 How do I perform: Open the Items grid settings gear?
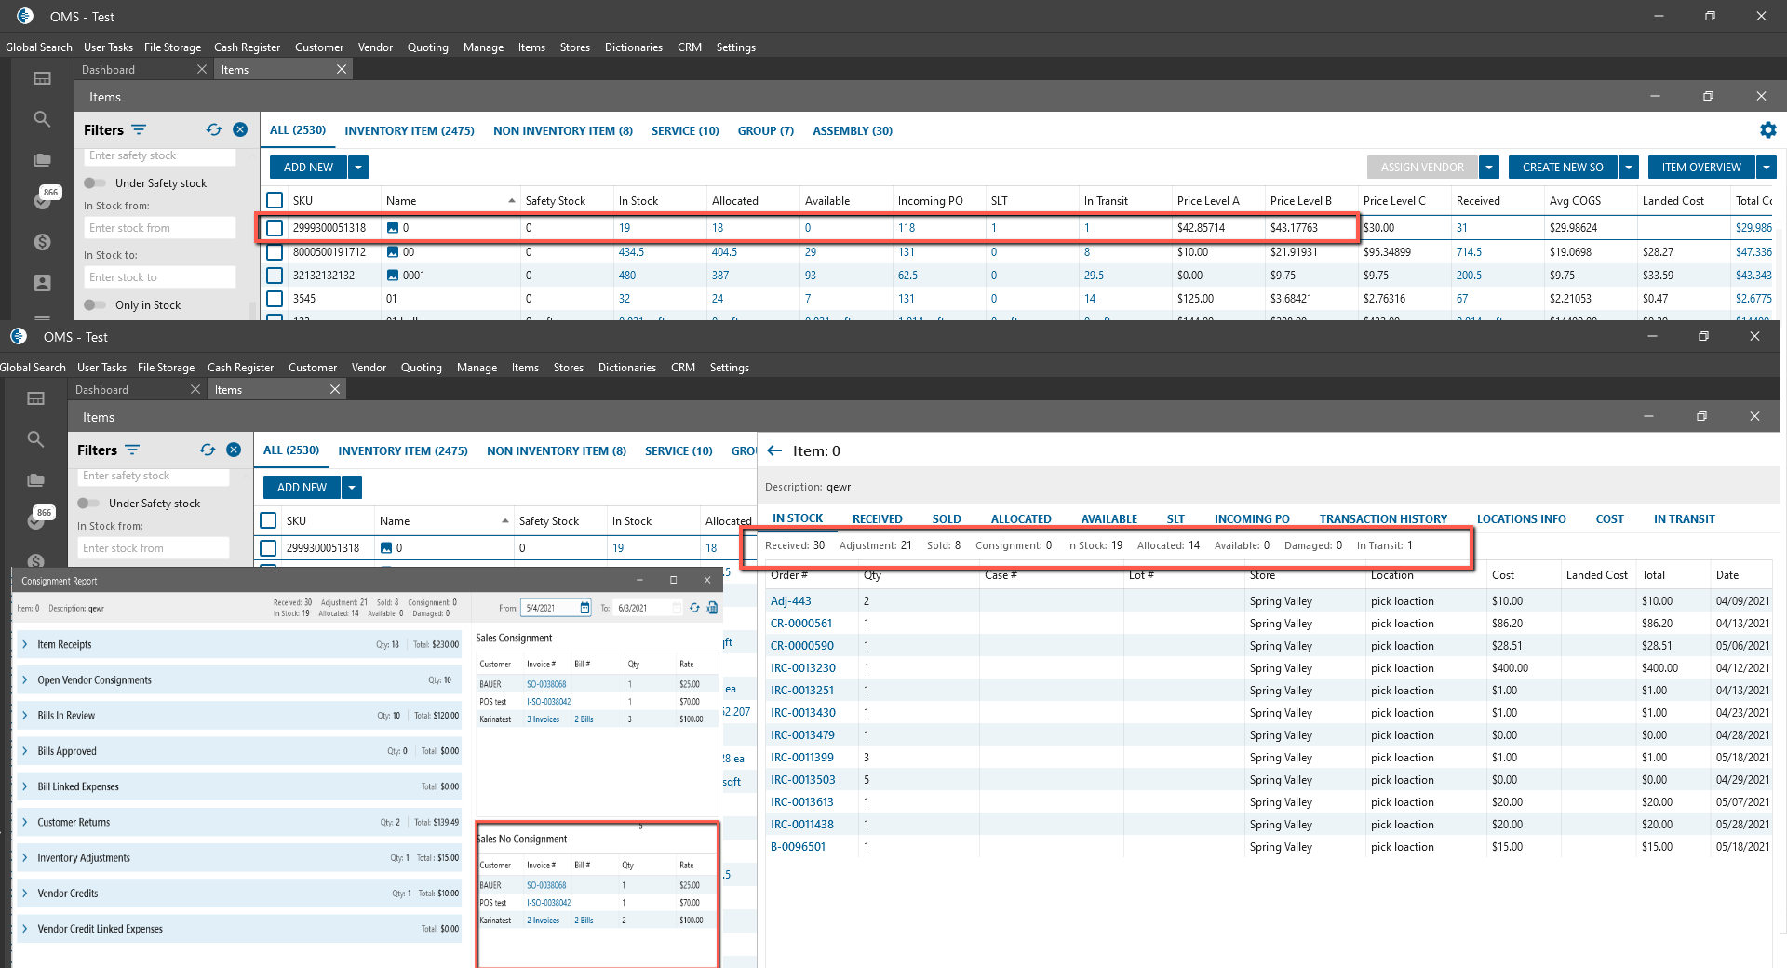[1767, 130]
